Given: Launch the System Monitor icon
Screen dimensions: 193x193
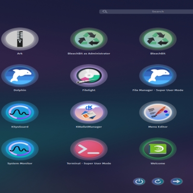Looking at the screenshot, I should 20,149.
